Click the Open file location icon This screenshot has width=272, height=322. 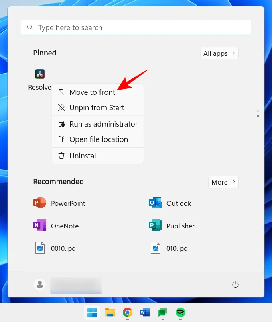click(61, 139)
